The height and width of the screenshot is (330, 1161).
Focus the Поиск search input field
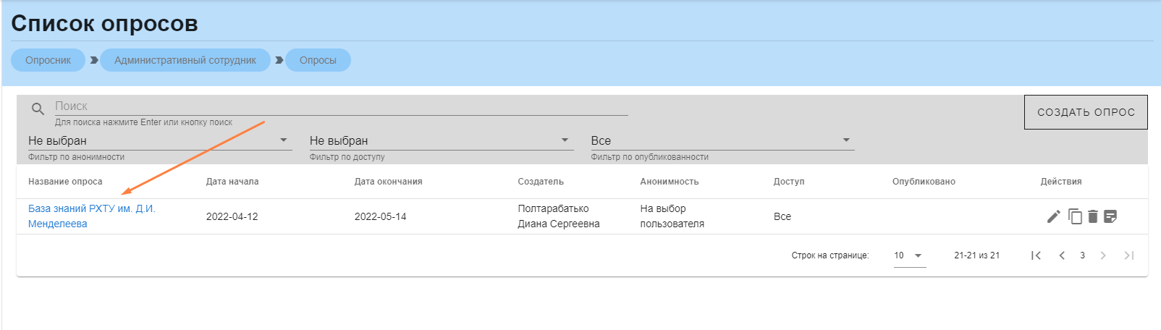pyautogui.click(x=340, y=106)
